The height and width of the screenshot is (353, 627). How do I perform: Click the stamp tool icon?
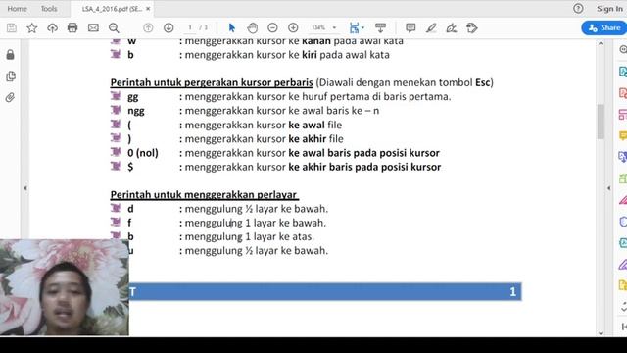[472, 28]
